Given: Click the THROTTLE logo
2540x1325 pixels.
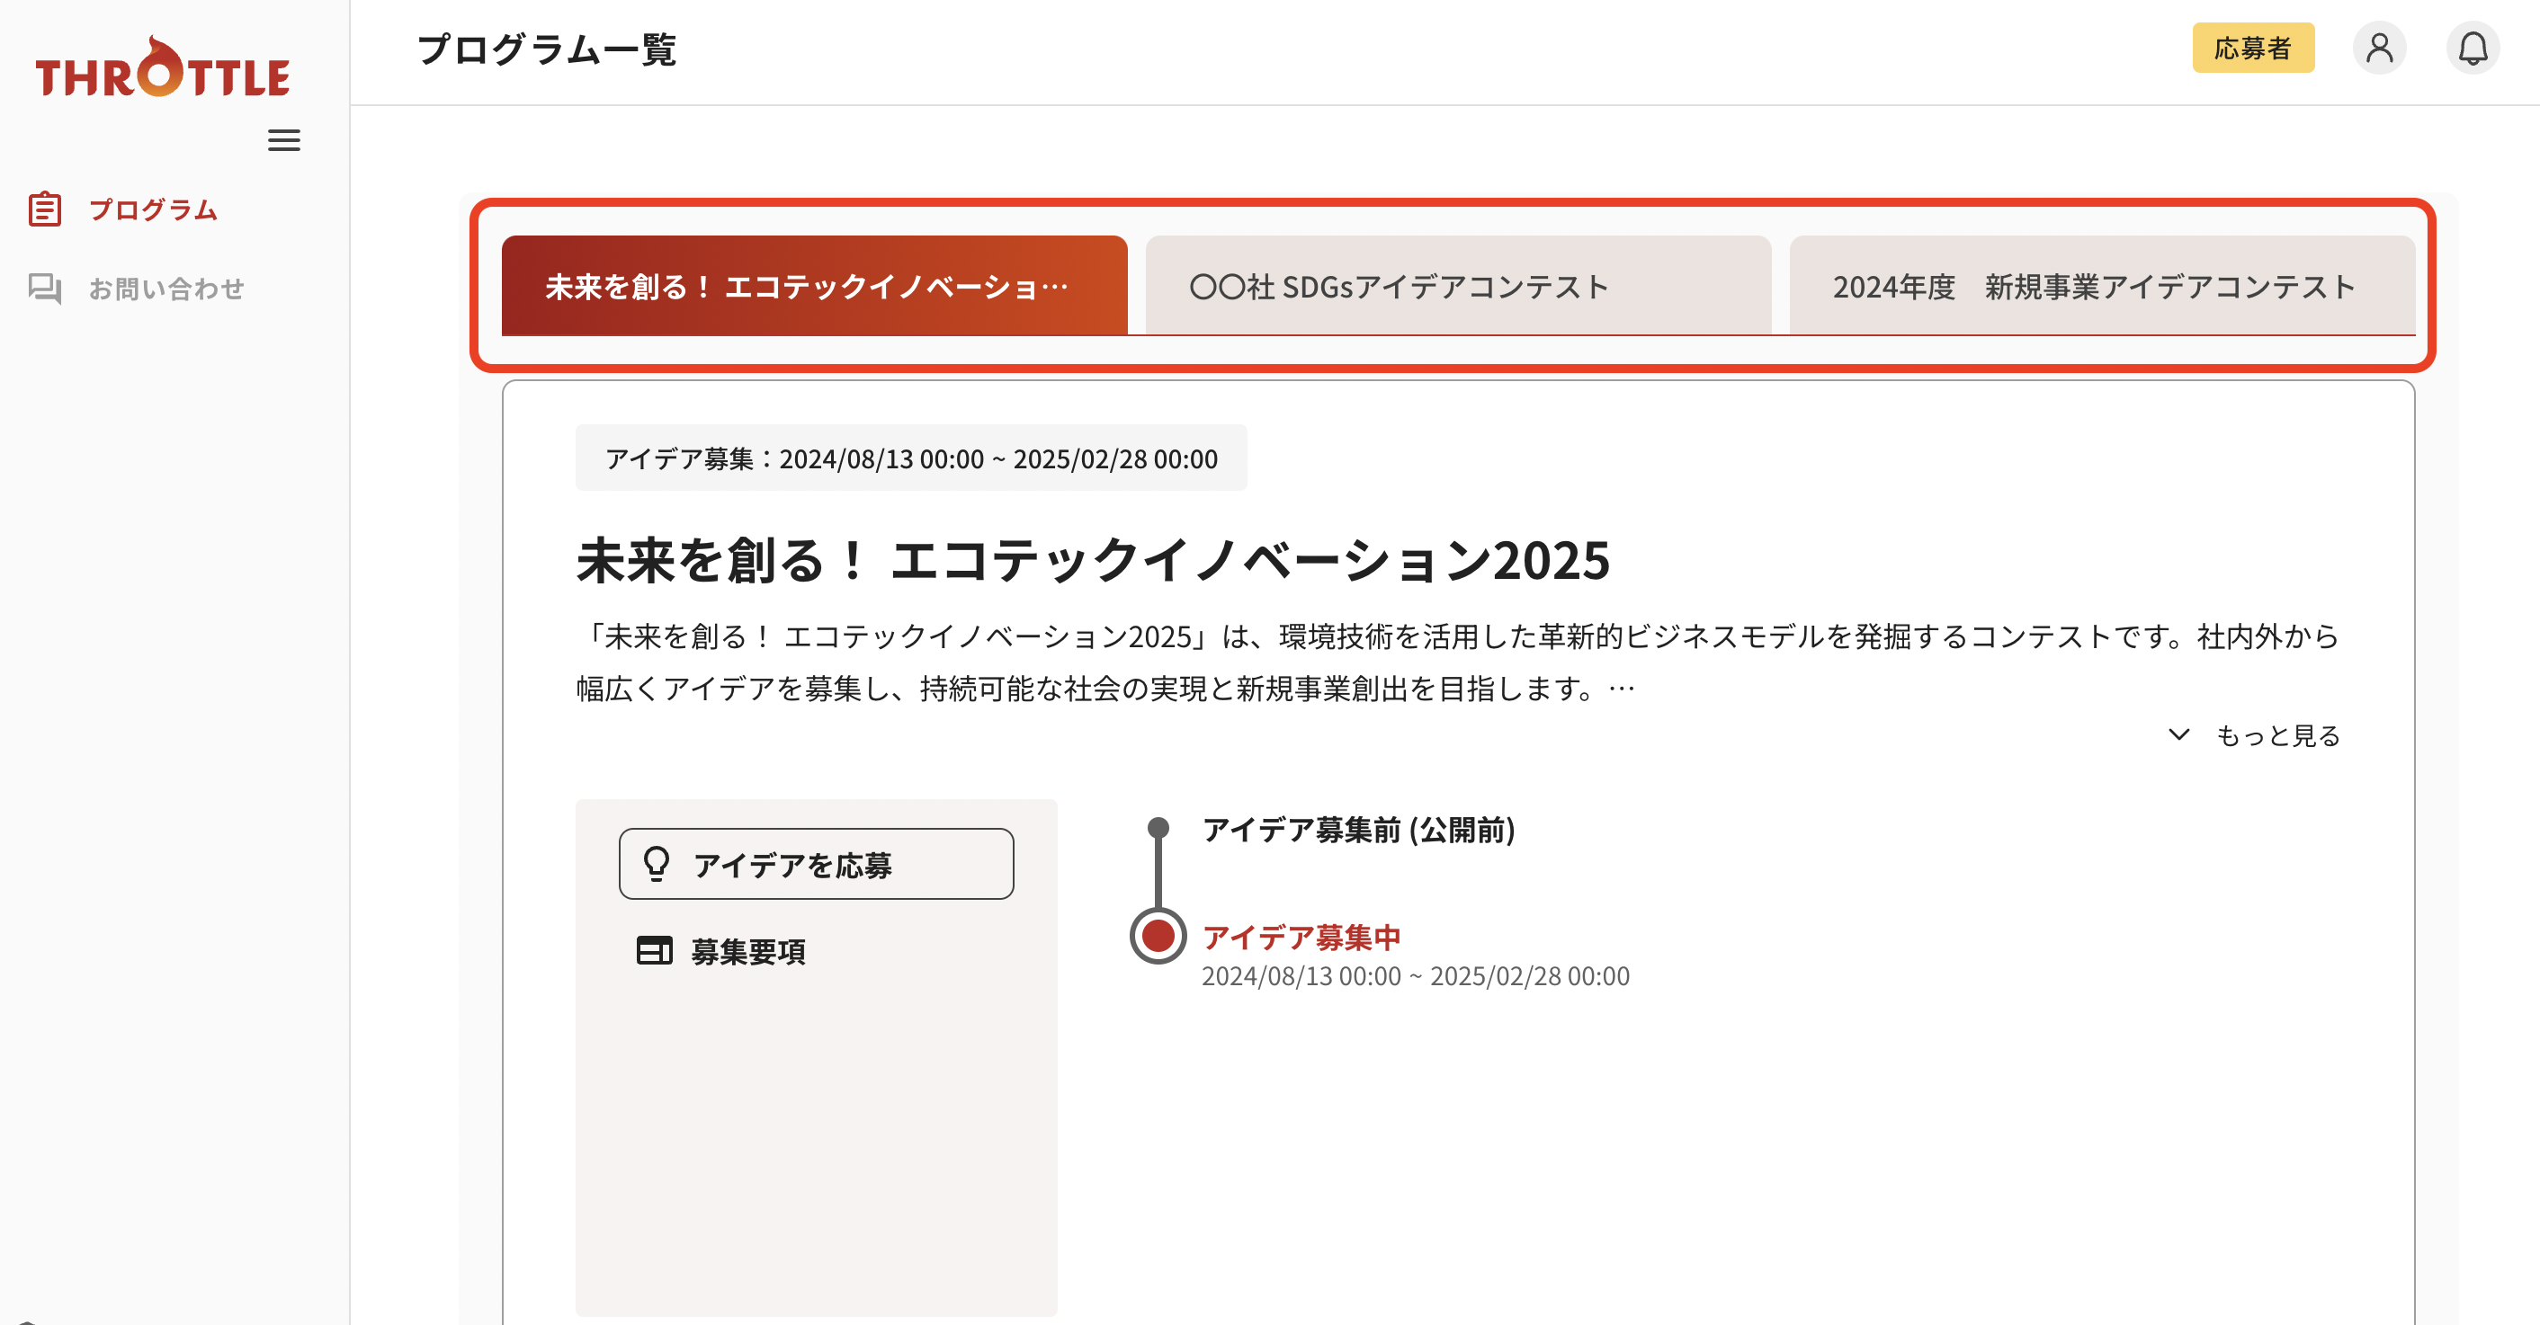Looking at the screenshot, I should tap(163, 67).
